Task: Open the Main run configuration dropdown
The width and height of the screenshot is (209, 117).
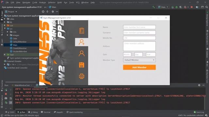Action: tap(163, 7)
